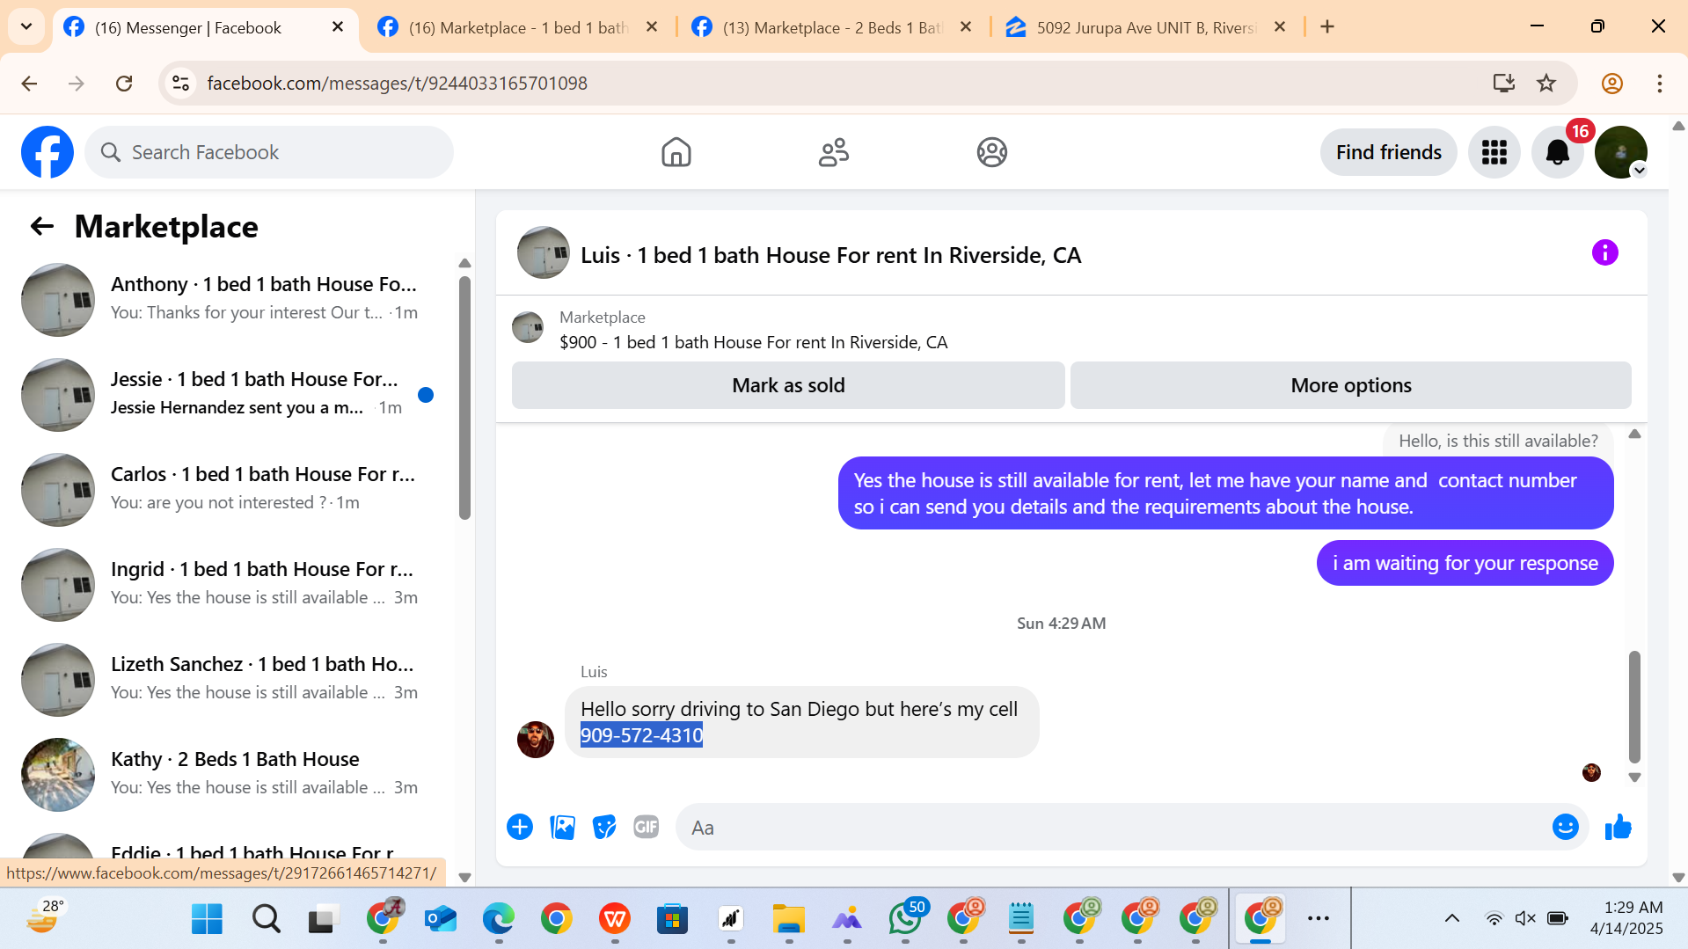Image resolution: width=1688 pixels, height=949 pixels.
Task: Open the Friends icon in top navigation
Action: point(833,152)
